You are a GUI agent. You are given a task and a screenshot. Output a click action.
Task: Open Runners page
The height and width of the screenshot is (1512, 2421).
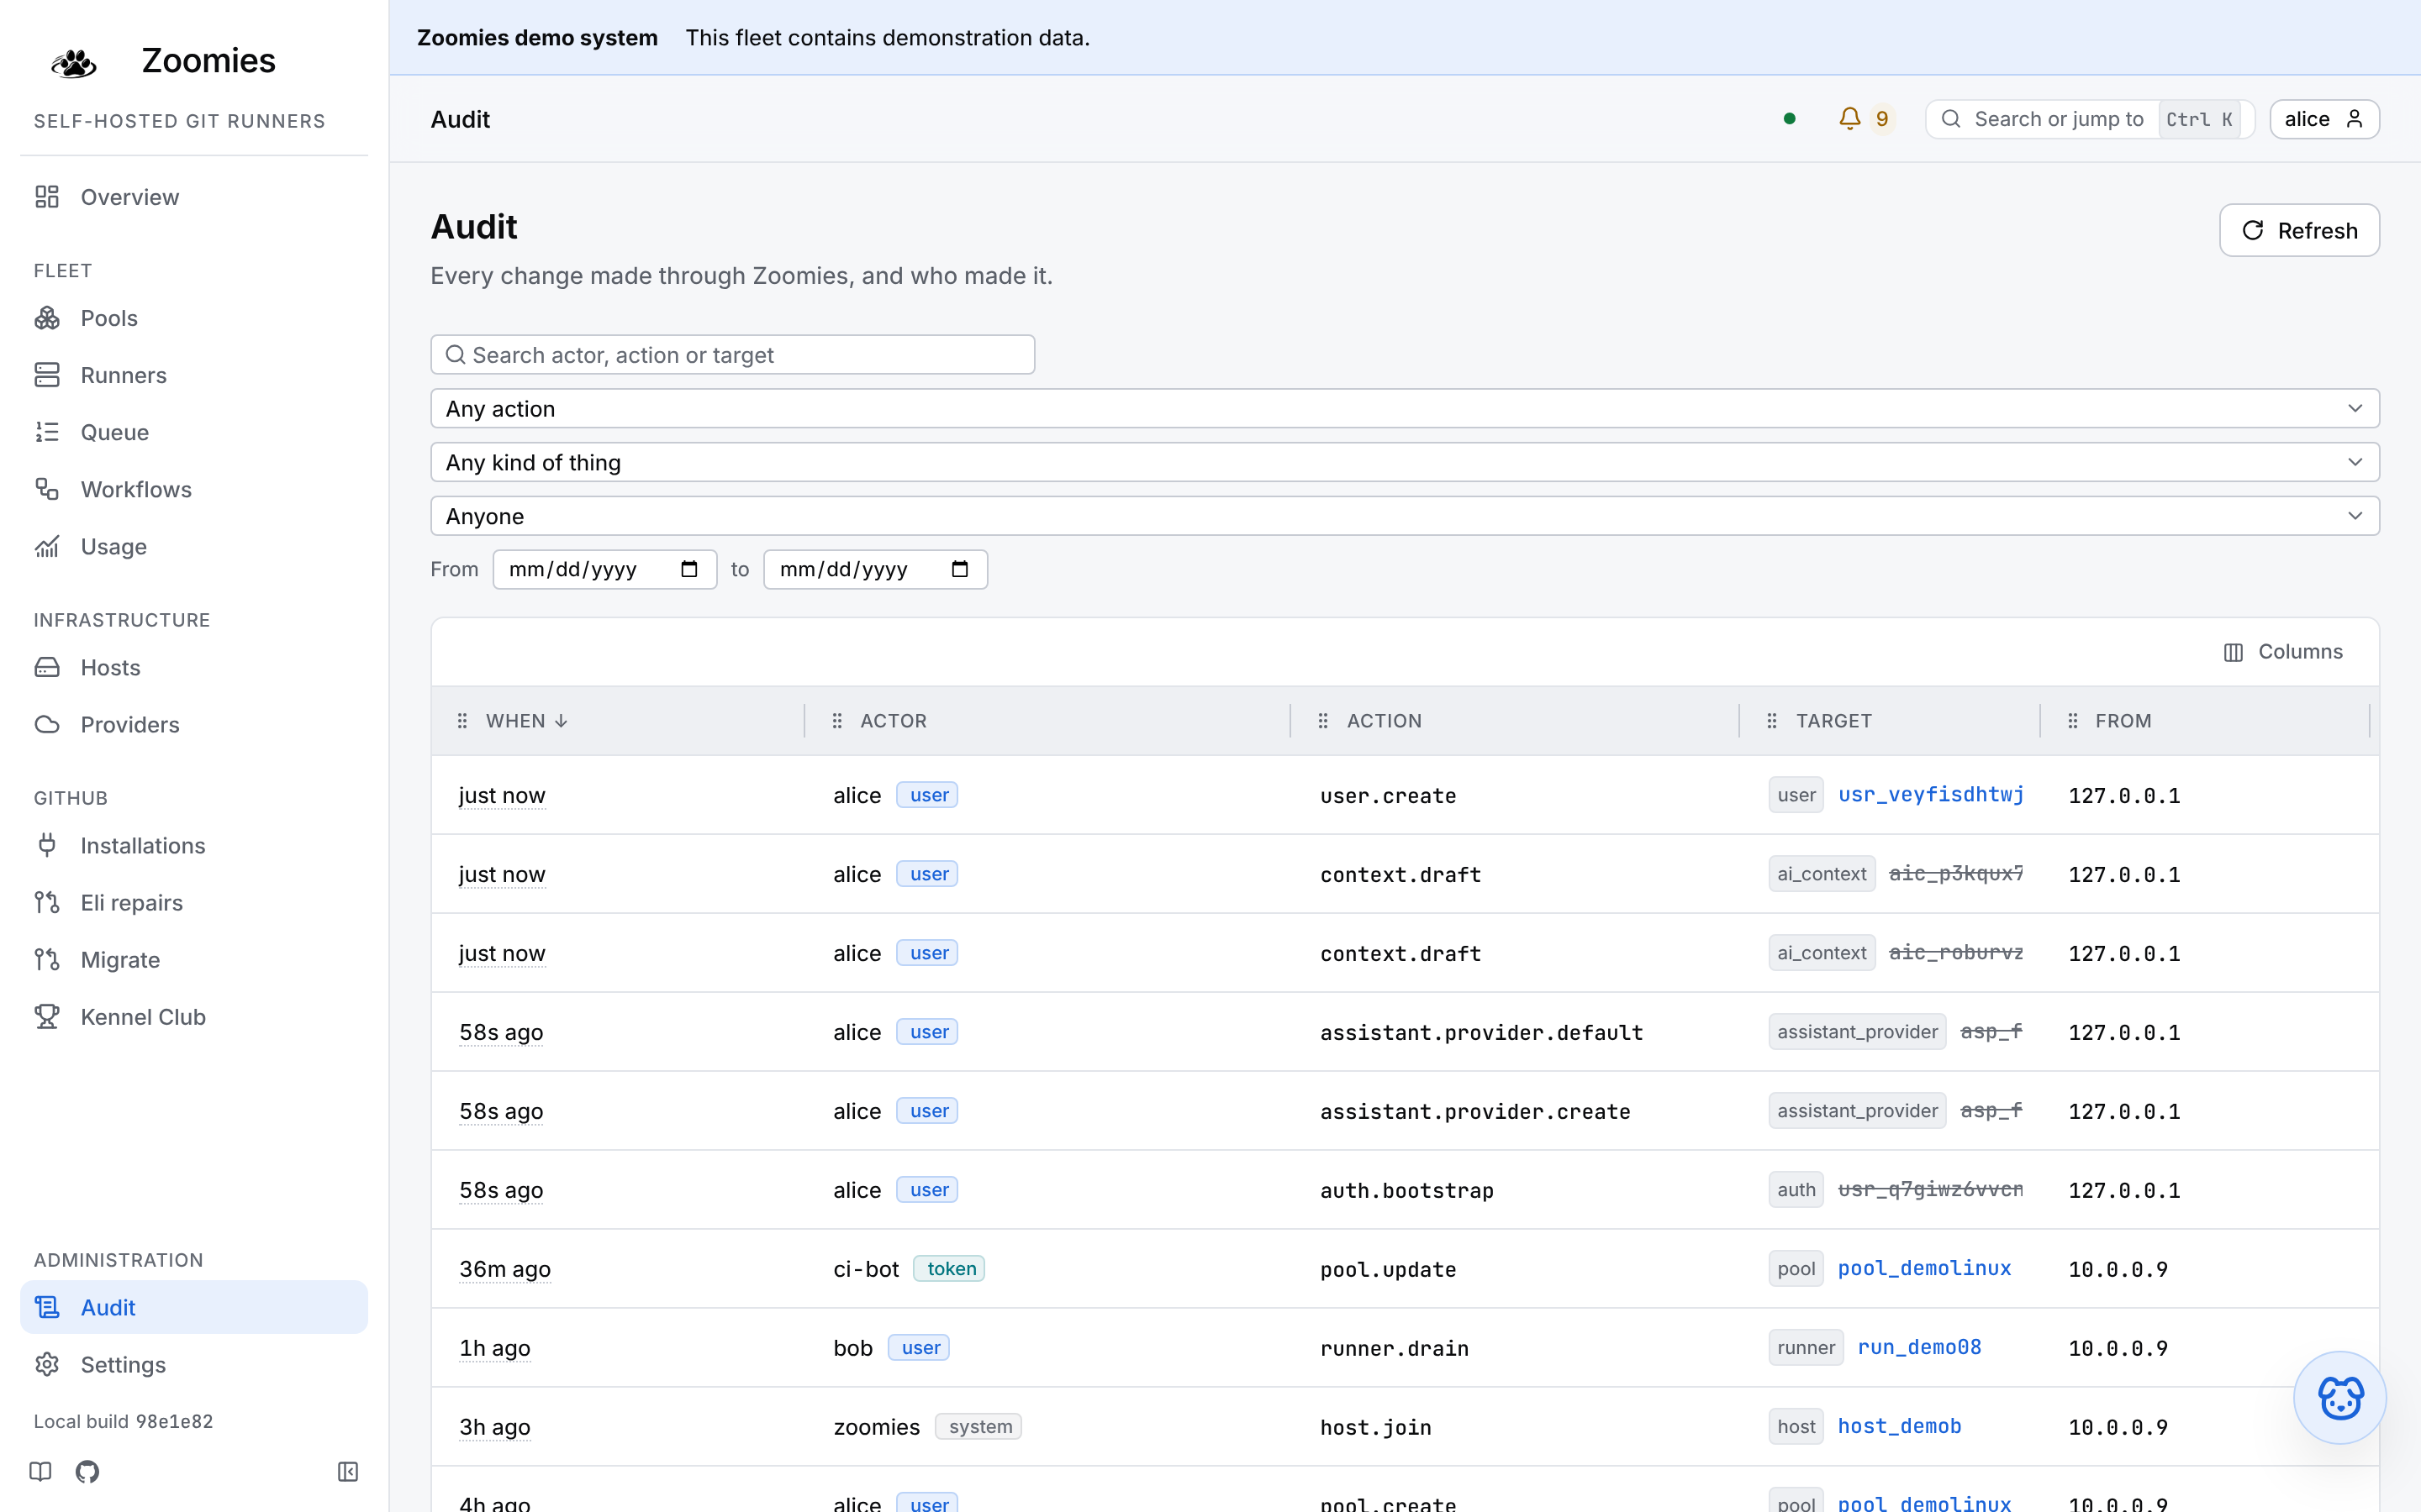point(194,375)
